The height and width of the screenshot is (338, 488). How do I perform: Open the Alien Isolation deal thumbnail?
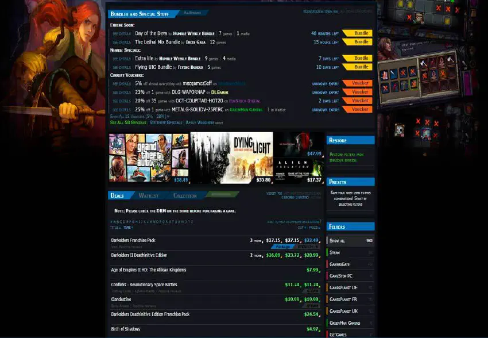pos(299,171)
